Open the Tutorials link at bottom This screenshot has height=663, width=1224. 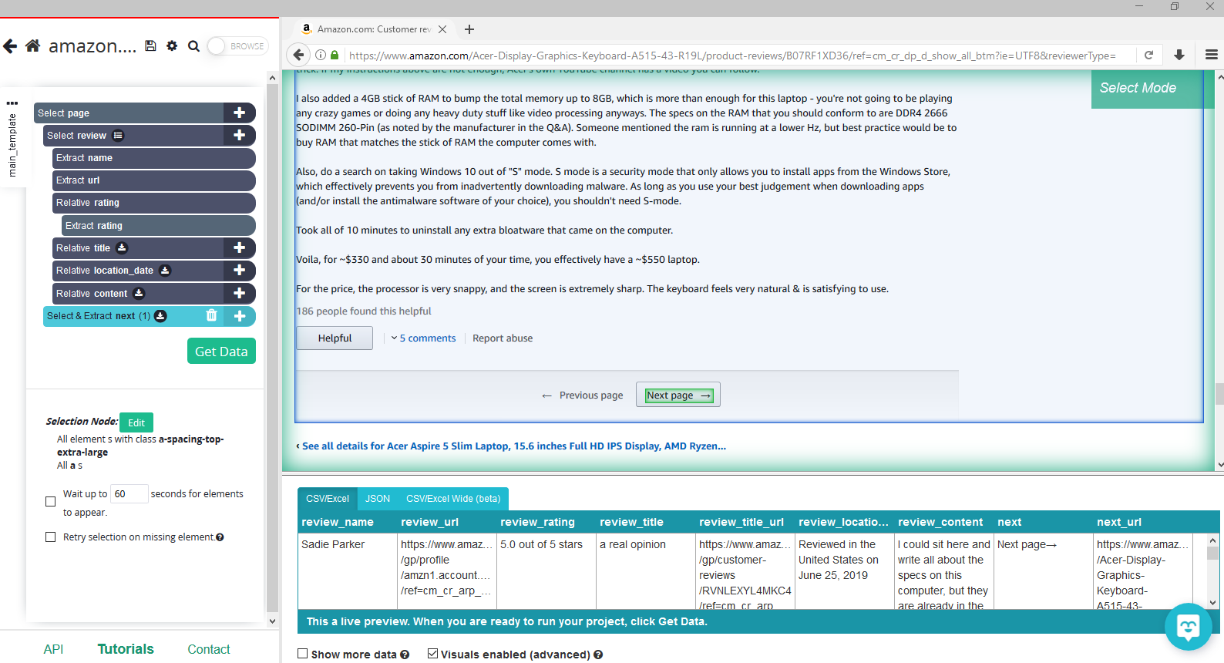(126, 649)
